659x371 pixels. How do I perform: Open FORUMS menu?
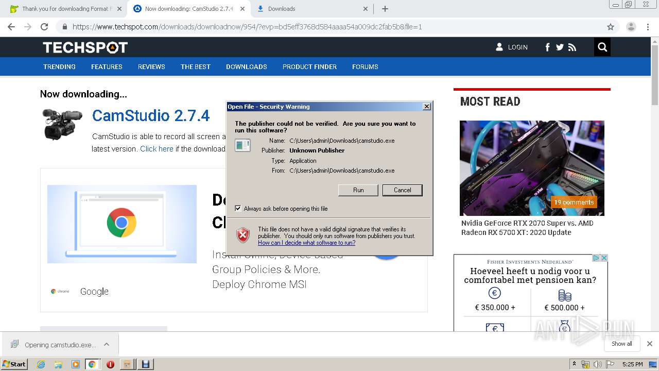coord(365,66)
